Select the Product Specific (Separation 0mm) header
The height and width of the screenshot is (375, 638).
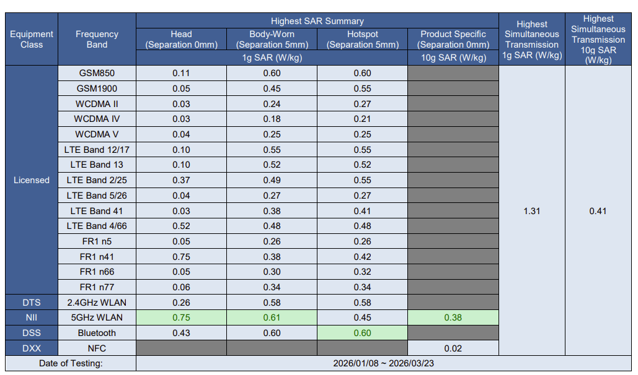pyautogui.click(x=453, y=39)
